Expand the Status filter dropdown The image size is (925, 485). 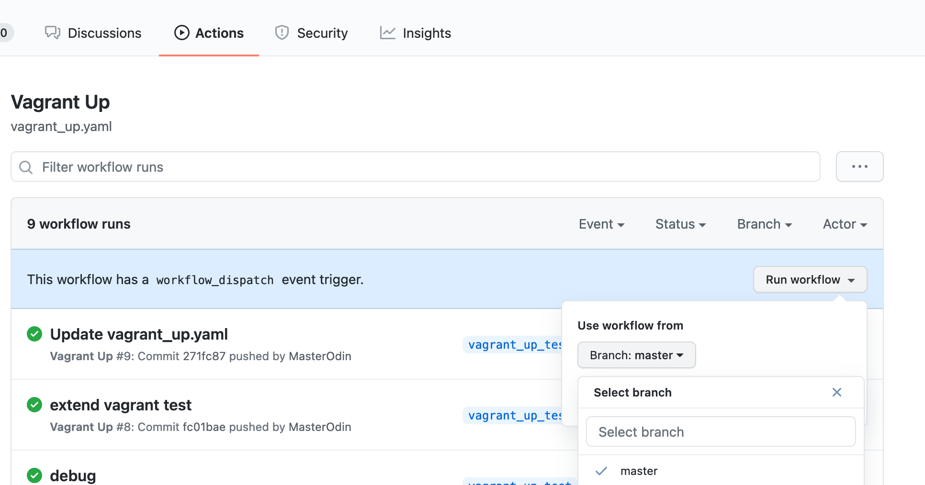click(680, 224)
